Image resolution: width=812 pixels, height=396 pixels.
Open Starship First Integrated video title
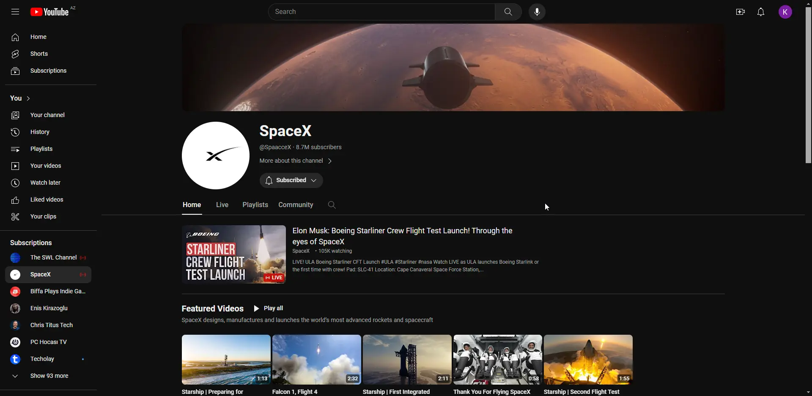tap(396, 392)
